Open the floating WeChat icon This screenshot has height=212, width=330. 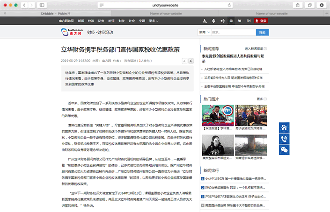point(284,149)
